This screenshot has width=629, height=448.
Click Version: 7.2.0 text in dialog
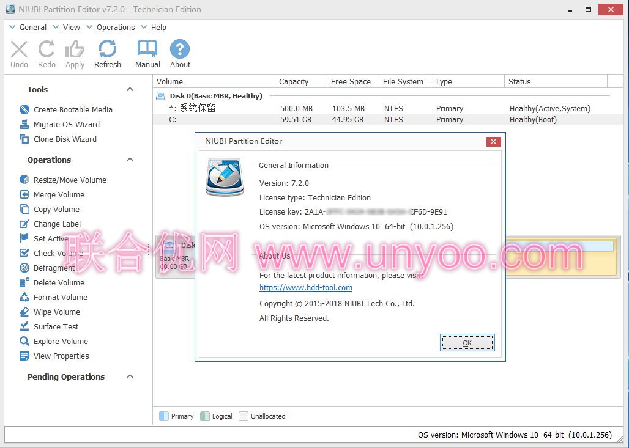[x=284, y=183]
